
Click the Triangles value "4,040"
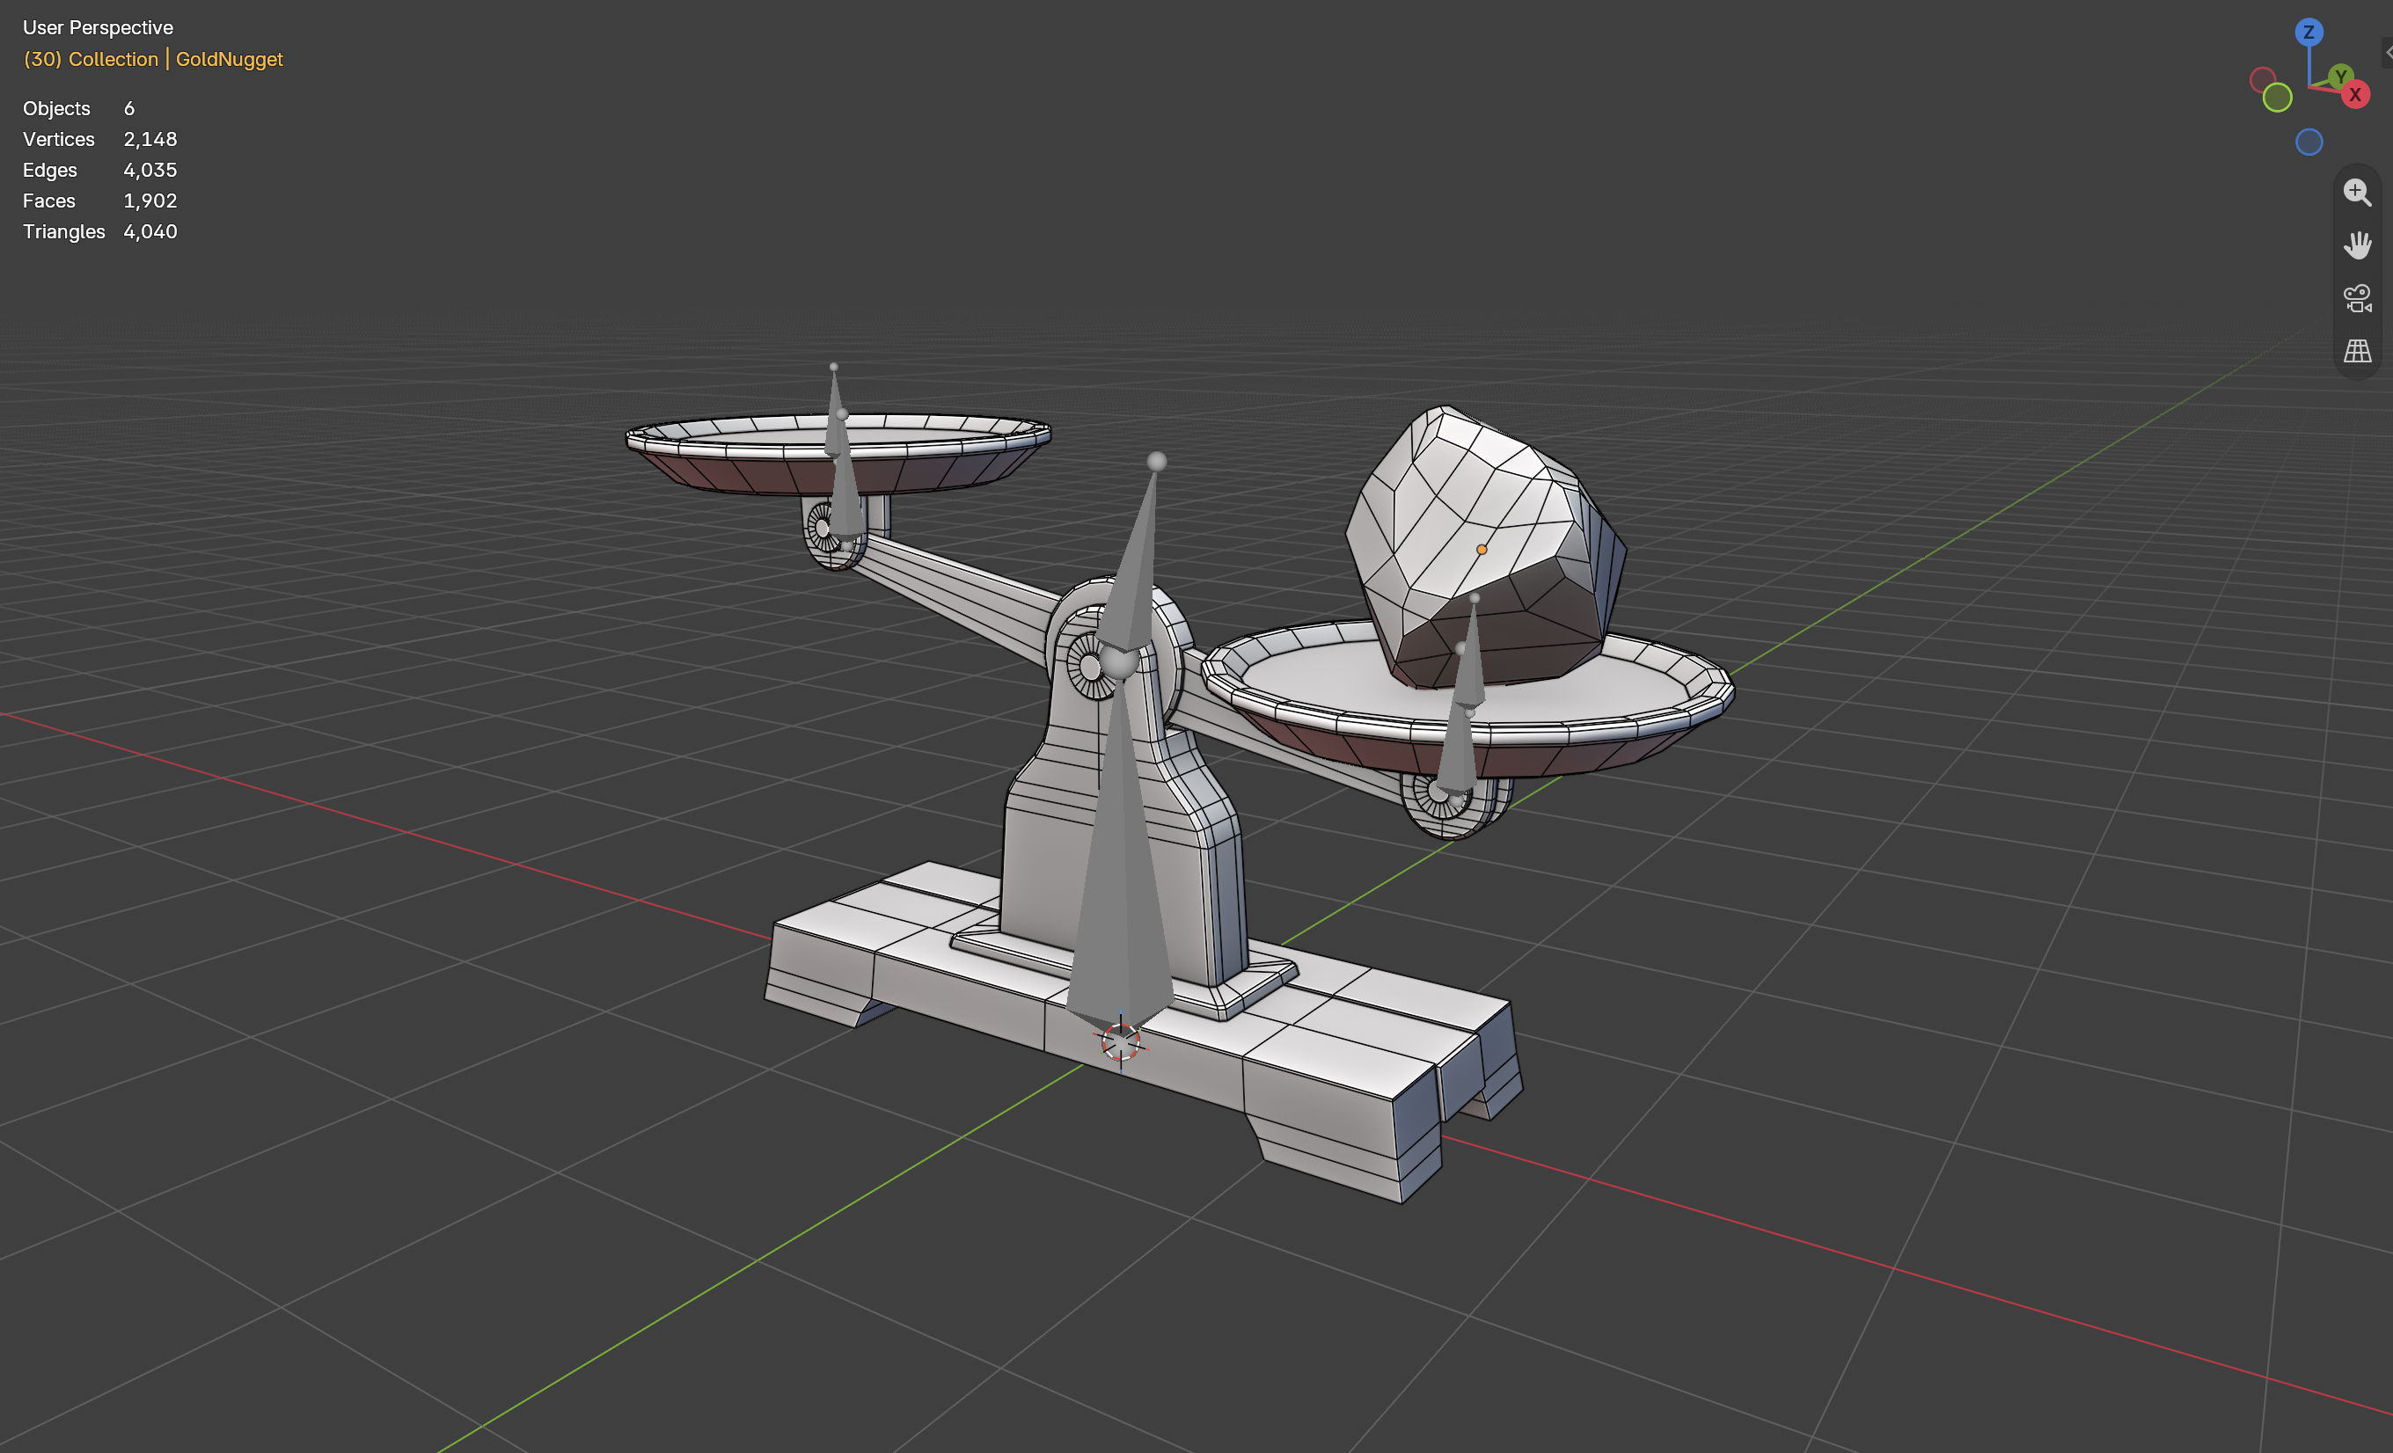pyautogui.click(x=150, y=232)
